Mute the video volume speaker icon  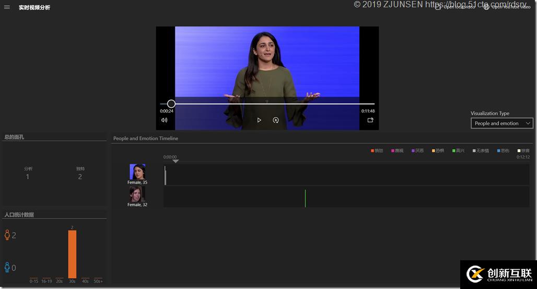pyautogui.click(x=165, y=120)
